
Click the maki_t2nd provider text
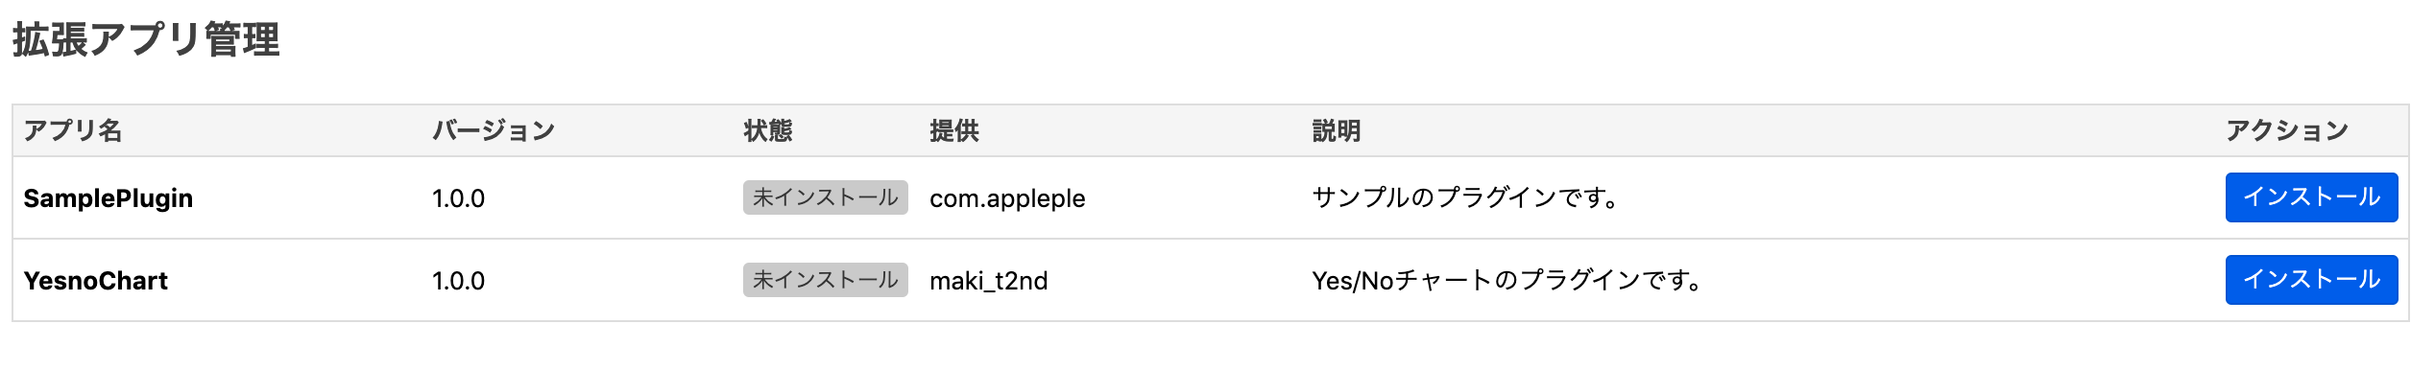click(x=989, y=281)
